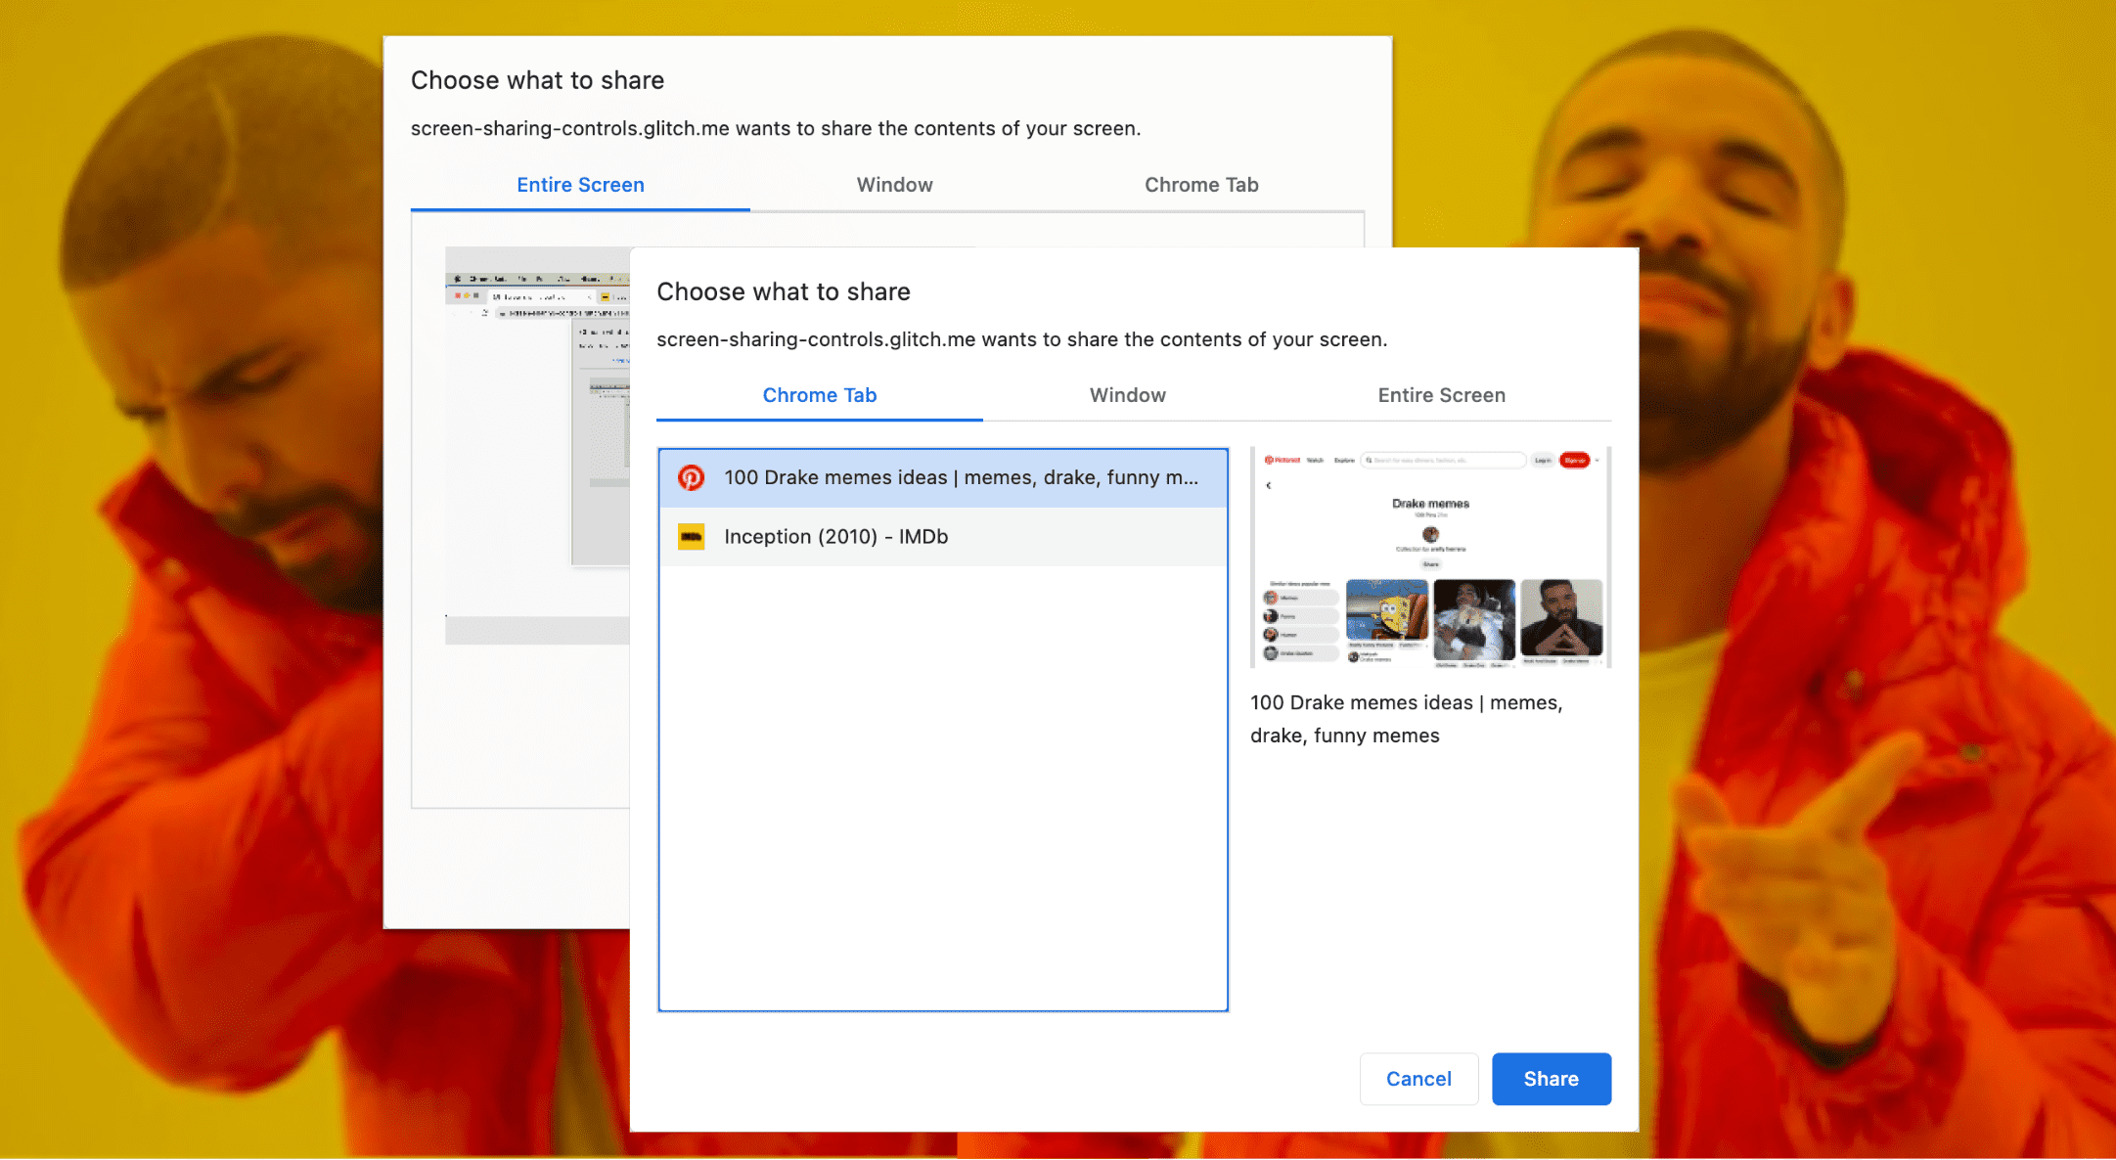Click the Cancel button to dismiss
Screen dimensions: 2116x1160
click(1420, 1079)
